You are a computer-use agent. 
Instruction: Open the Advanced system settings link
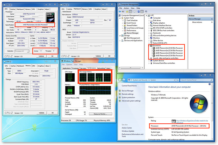click(131, 101)
